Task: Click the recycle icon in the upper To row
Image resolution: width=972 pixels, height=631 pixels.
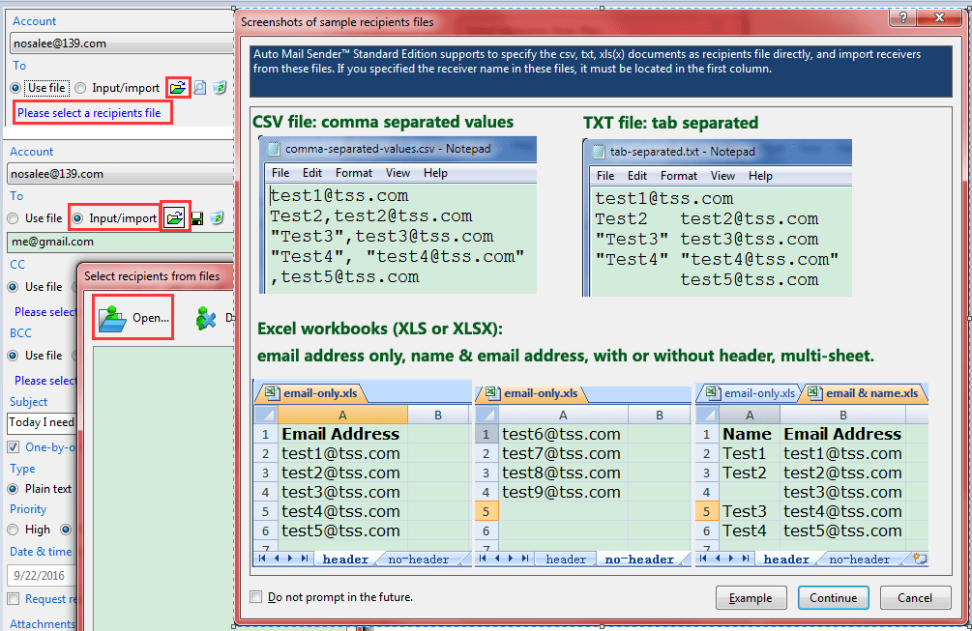Action: coord(220,88)
